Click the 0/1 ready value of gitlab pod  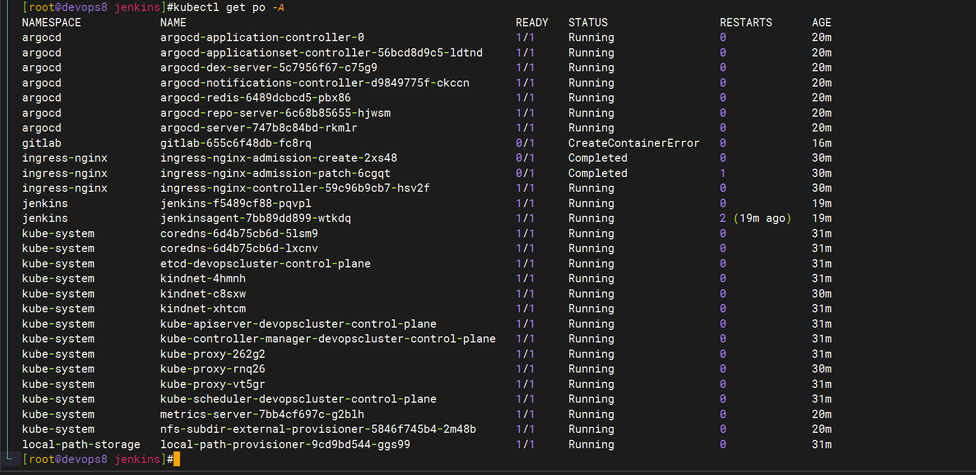coord(525,143)
